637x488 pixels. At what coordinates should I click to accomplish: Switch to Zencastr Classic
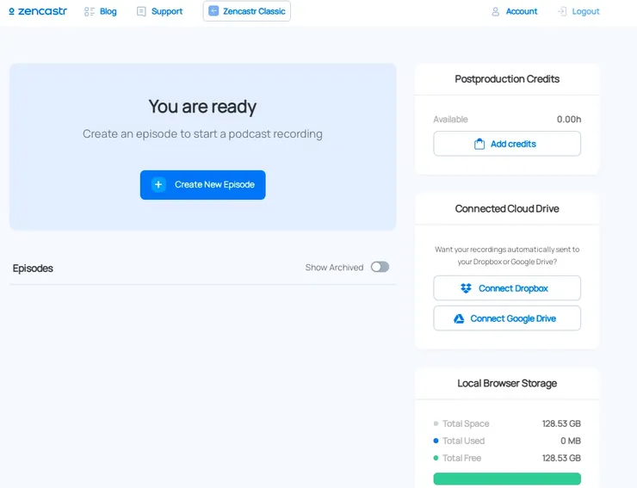pos(246,11)
